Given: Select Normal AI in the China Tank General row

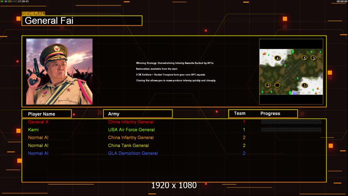Looking at the screenshot, I should click(x=38, y=145).
